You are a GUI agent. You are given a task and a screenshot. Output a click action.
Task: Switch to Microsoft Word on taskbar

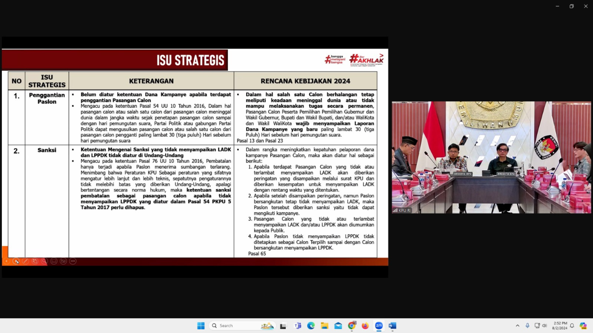click(392, 326)
